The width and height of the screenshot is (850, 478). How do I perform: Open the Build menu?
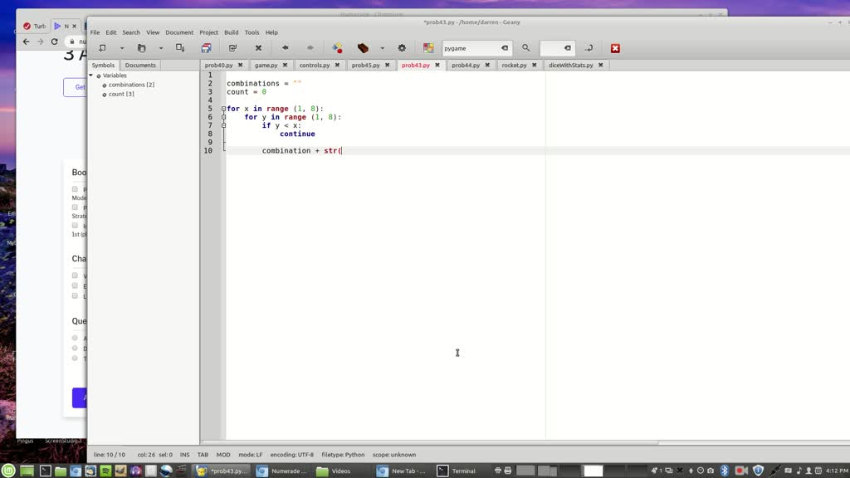(x=231, y=32)
